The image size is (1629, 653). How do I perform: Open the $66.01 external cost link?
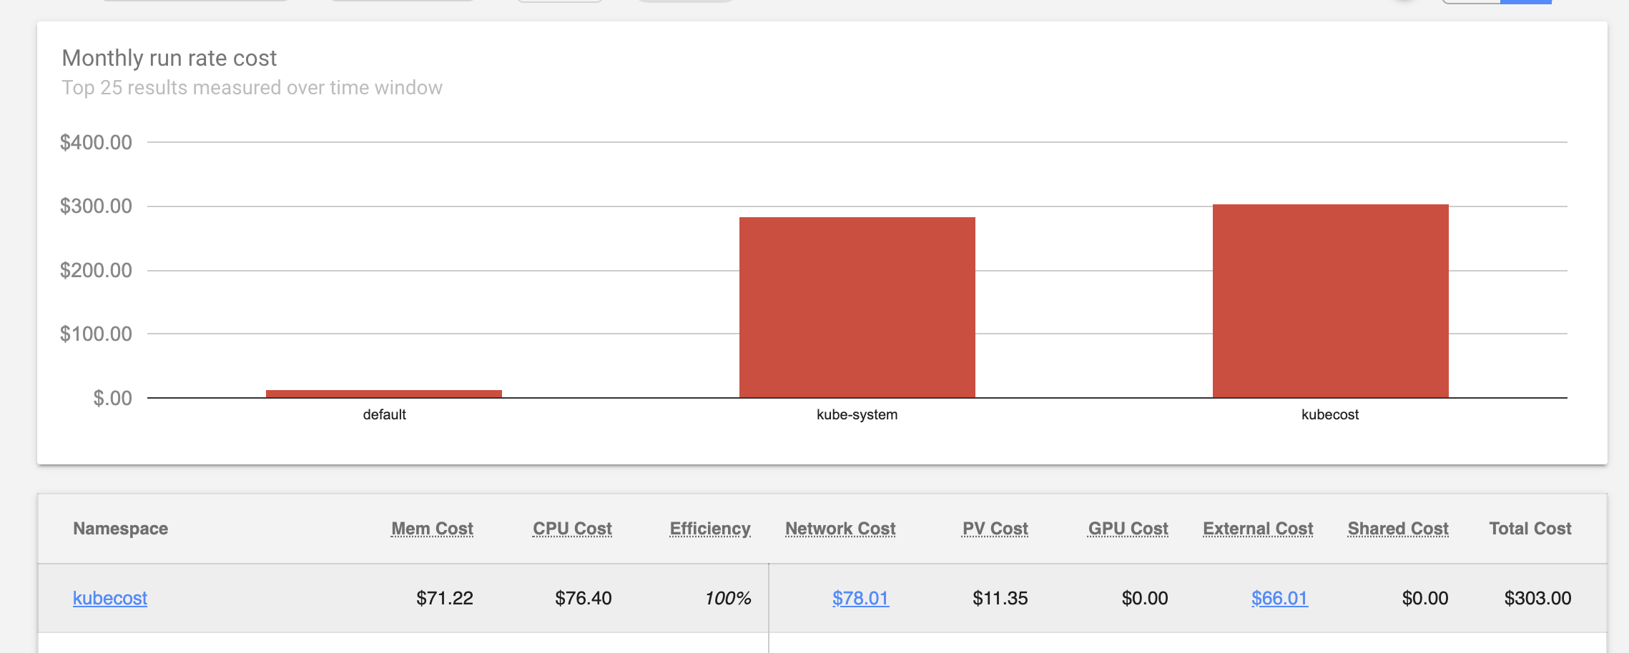1279,598
